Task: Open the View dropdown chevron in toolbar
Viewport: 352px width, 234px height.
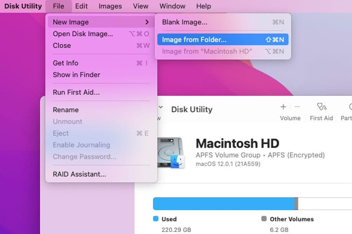Action: [x=161, y=107]
